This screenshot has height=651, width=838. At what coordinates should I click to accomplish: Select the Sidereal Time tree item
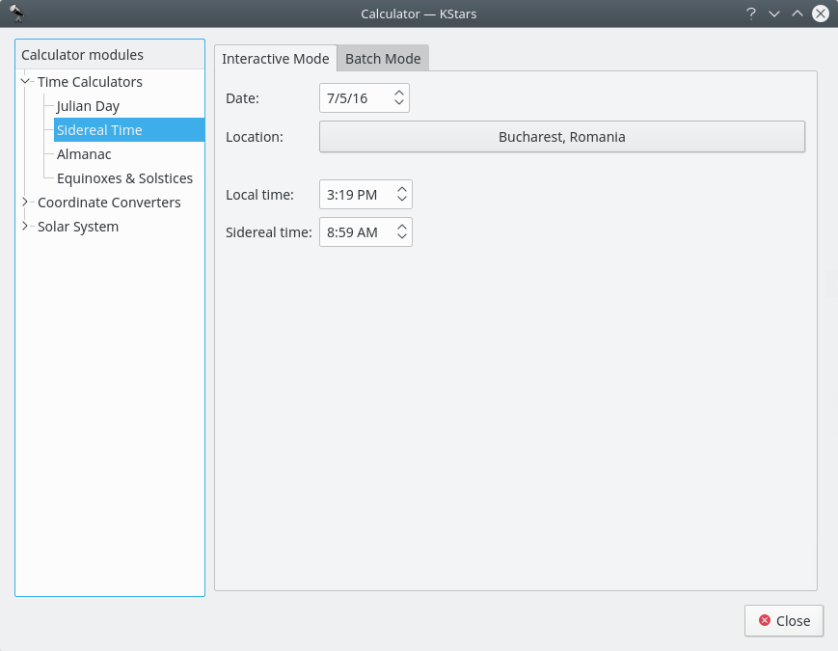click(x=99, y=130)
